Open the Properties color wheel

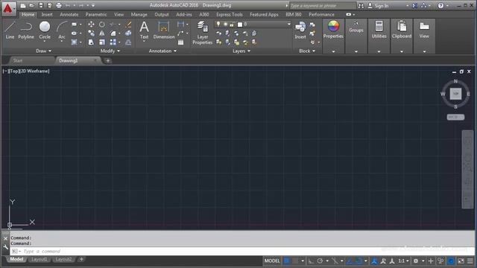[x=333, y=26]
